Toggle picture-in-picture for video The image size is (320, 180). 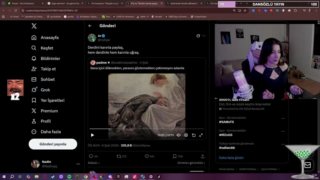[193, 135]
